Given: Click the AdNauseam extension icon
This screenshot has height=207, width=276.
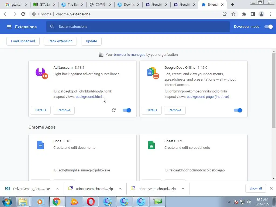Looking at the screenshot, I should point(42,73).
